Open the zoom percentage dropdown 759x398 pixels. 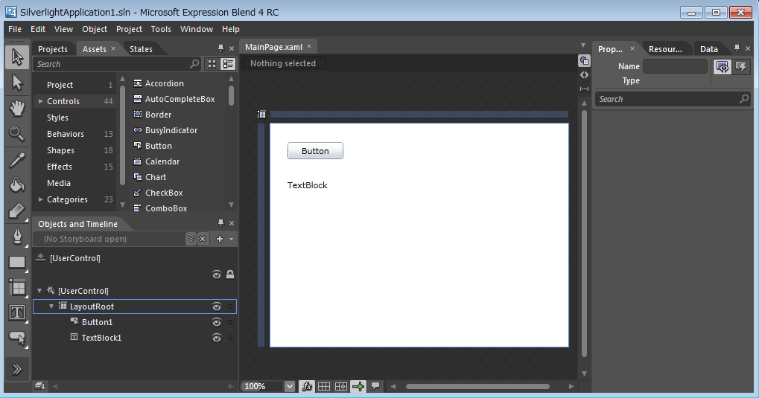(x=290, y=386)
